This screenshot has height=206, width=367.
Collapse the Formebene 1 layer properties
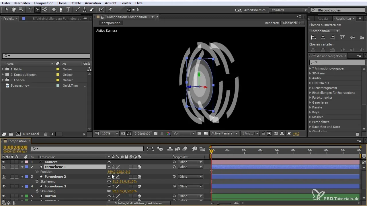point(22,167)
